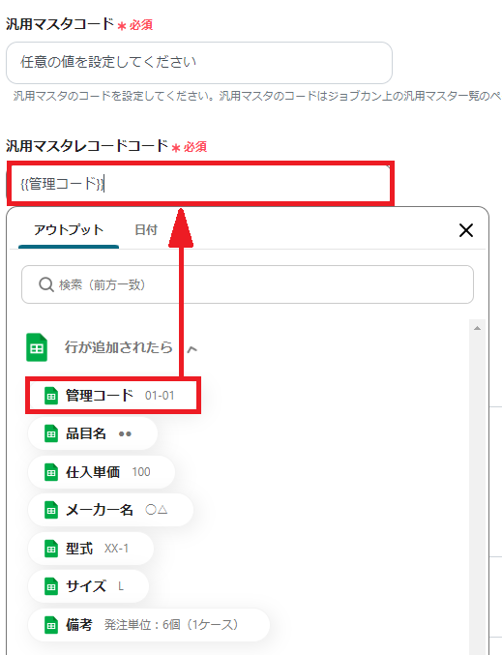Select the 仕入単価 output chip
The width and height of the screenshot is (502, 655).
(x=101, y=472)
